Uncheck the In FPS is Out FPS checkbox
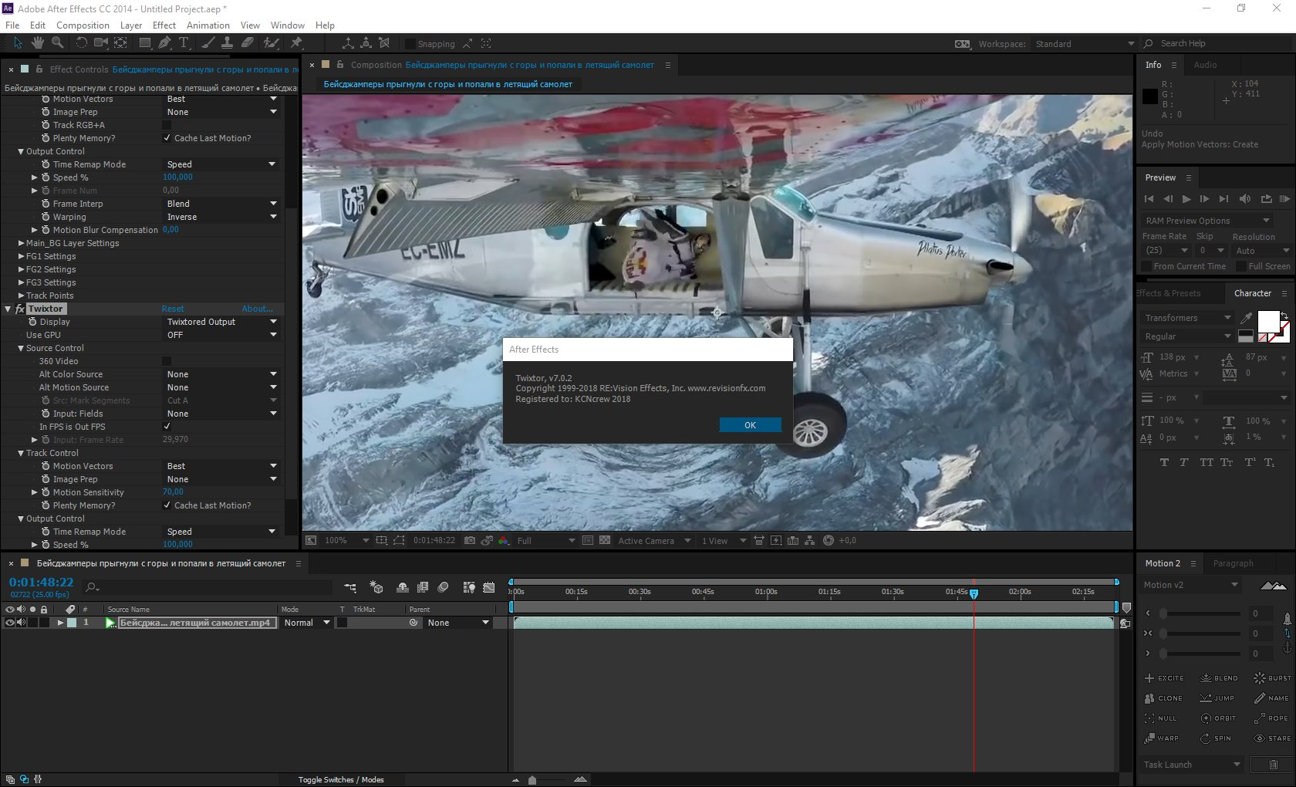1296x787 pixels. point(167,427)
